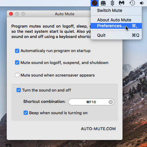The width and height of the screenshot is (147, 147).
Task: Click the 'Shortcut combination:' label
Action: pos(44,102)
